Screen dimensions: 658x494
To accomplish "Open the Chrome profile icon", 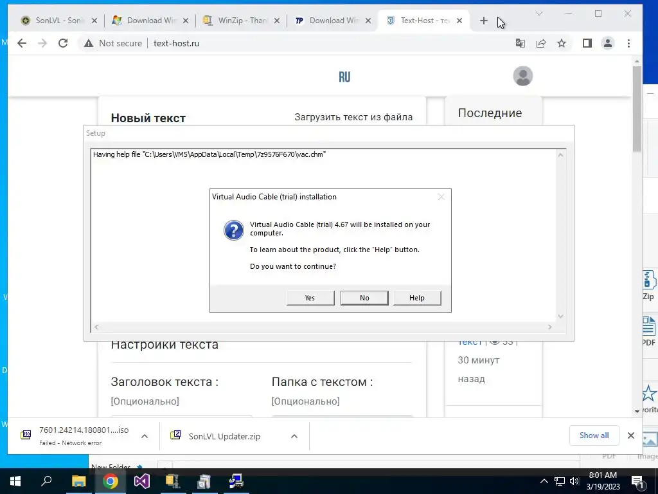I will point(608,43).
